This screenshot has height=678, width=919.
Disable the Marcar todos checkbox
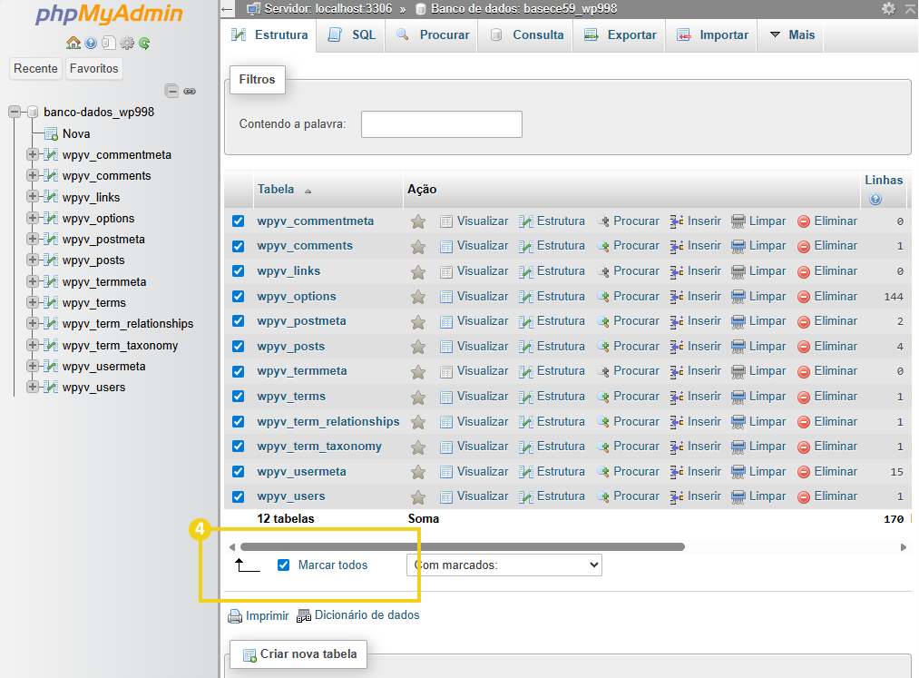[x=283, y=565]
